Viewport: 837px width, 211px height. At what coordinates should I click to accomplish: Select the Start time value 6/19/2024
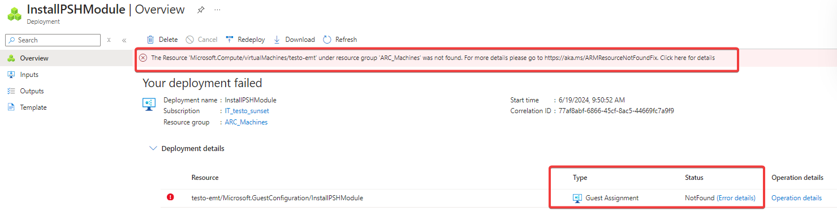pyautogui.click(x=591, y=100)
